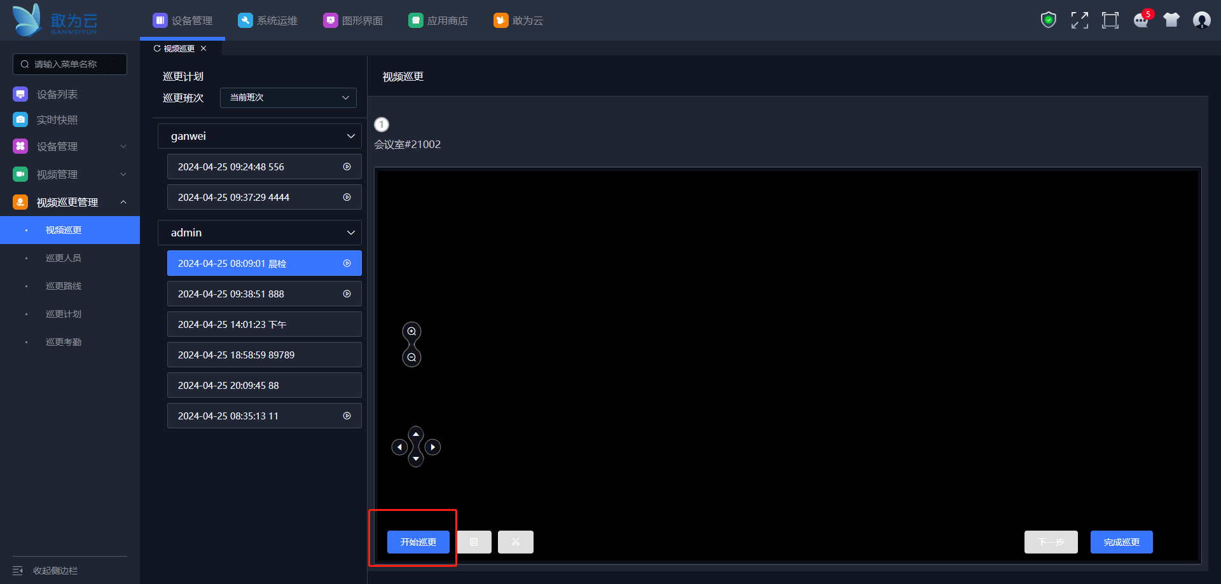Click the 下一步 button
Viewport: 1221px width, 584px height.
pos(1051,542)
